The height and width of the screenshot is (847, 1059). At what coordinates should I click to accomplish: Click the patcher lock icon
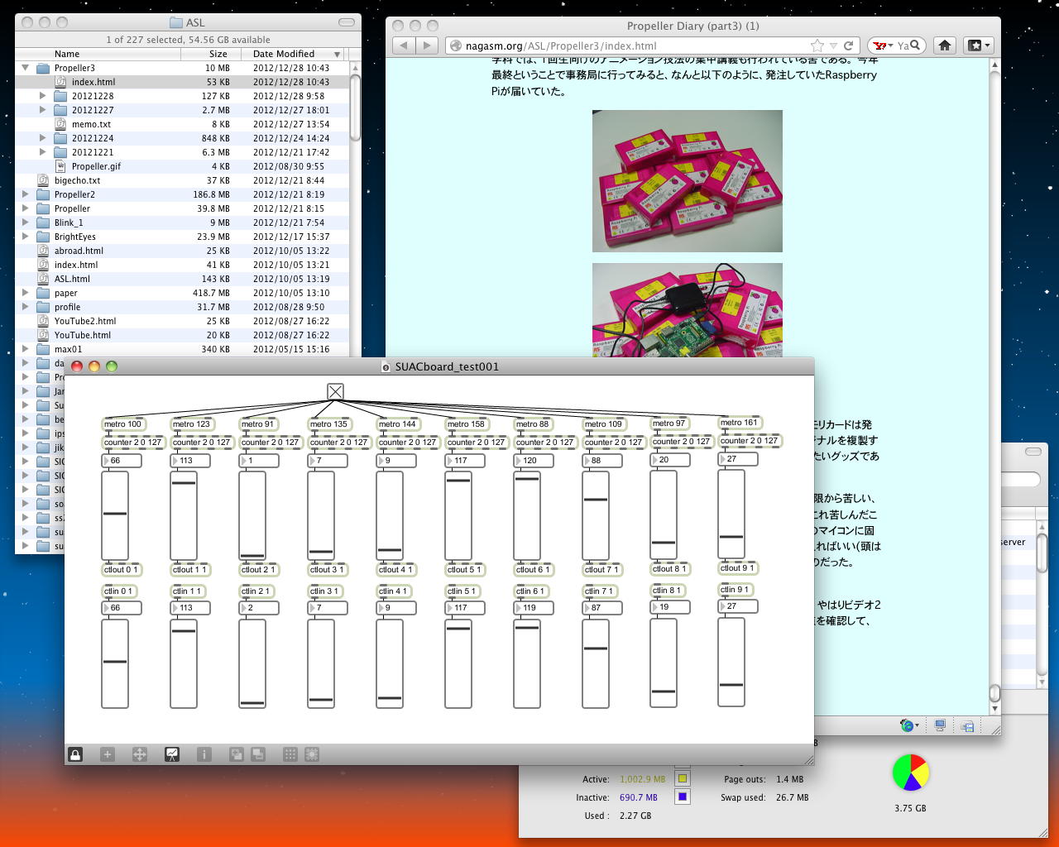click(x=75, y=754)
